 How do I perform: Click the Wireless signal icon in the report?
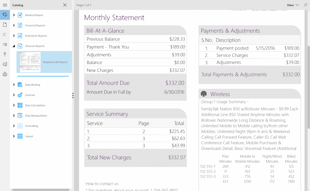pyautogui.click(x=204, y=94)
